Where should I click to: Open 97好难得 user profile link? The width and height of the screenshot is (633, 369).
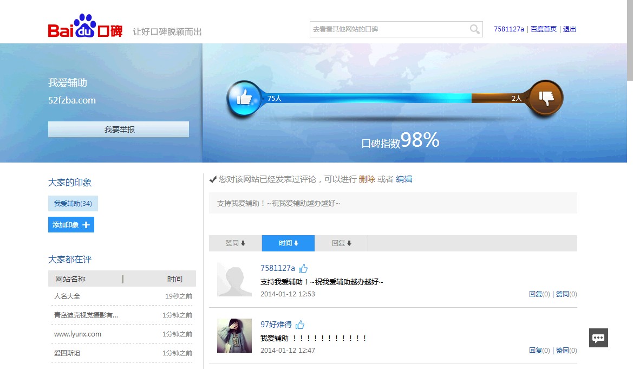tap(276, 325)
